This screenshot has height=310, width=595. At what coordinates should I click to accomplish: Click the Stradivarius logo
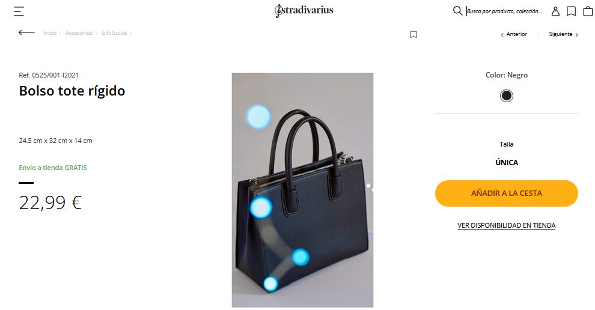point(304,11)
